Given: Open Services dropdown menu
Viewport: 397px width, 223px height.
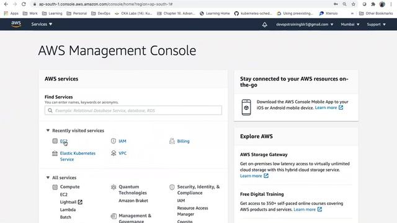Looking at the screenshot, I should pyautogui.click(x=42, y=24).
